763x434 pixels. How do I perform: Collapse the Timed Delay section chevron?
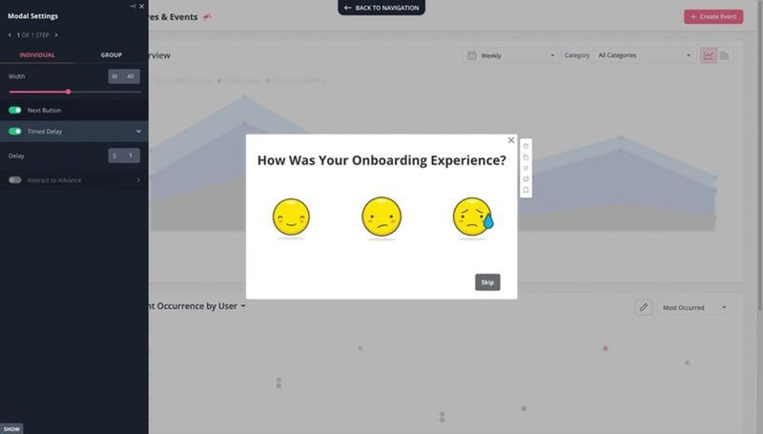[x=138, y=132]
